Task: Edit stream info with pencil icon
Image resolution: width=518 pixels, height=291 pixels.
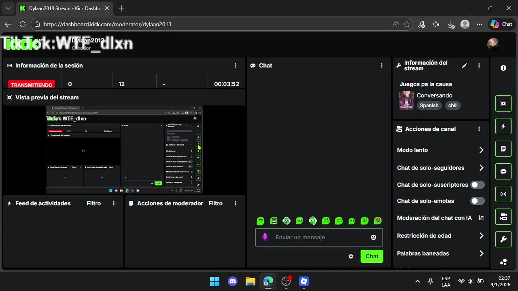Action: click(465, 65)
